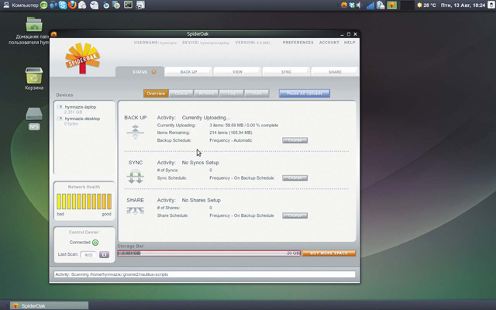The image size is (496, 310).
Task: Click the Buy More Space button
Action: [329, 253]
